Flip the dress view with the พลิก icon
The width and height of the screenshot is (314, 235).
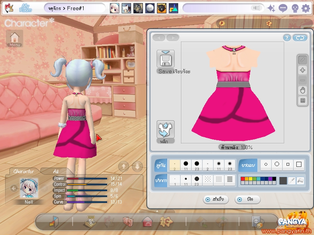coord(166,129)
